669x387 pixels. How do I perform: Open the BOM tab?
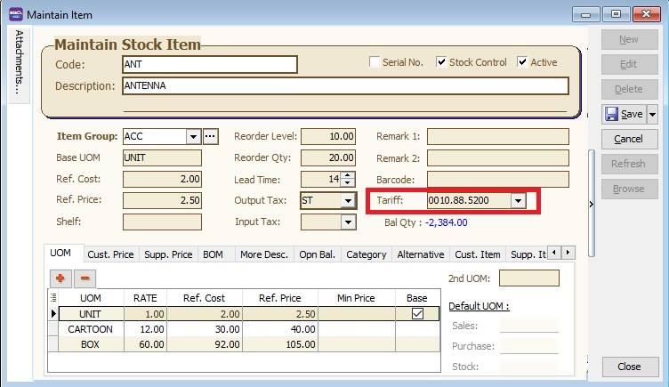point(213,254)
